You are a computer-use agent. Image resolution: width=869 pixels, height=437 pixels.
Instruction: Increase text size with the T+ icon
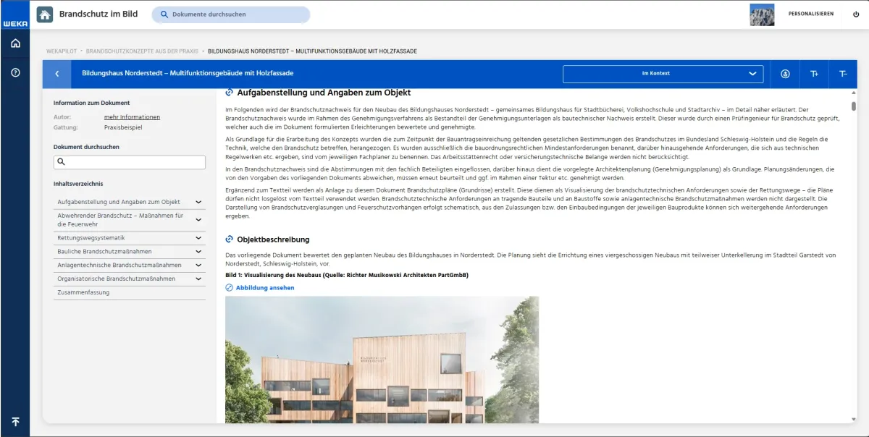[x=814, y=74]
